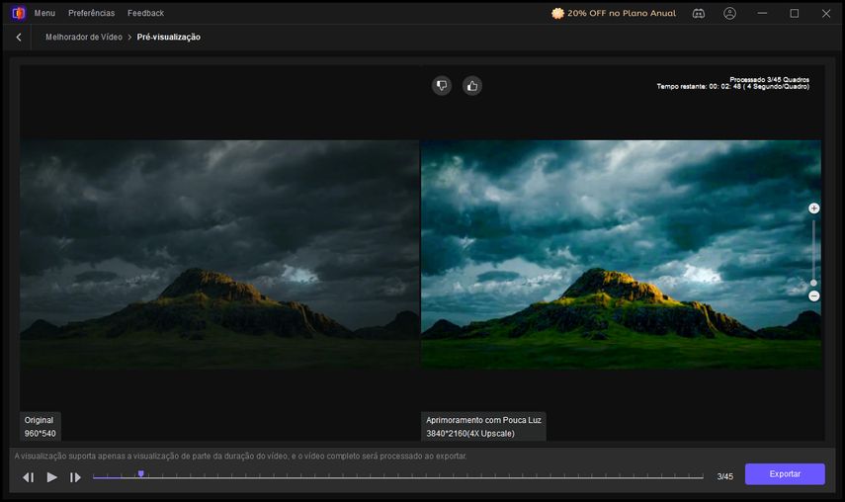Screen dimensions: 845x502
Task: Step to the previous frame
Action: [x=29, y=477]
